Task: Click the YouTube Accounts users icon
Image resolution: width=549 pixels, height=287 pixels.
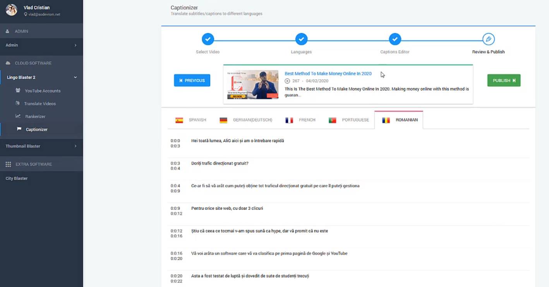Action: (18, 90)
